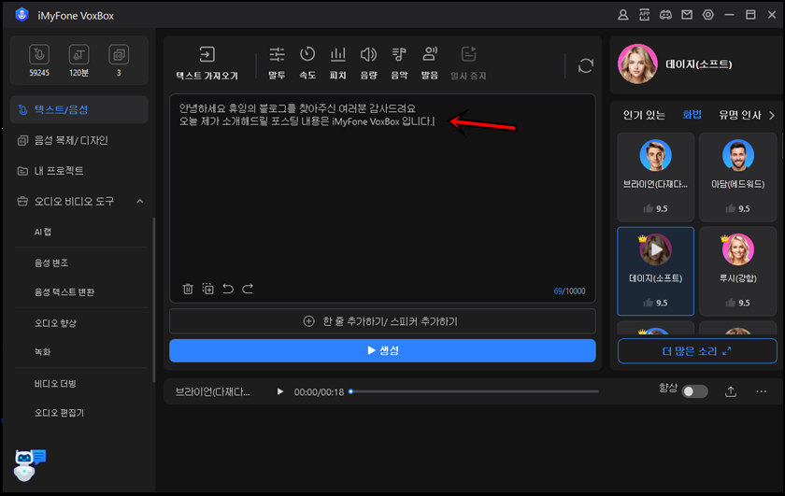Select the 루시(강함) voice card
The width and height of the screenshot is (785, 496).
pyautogui.click(x=738, y=271)
